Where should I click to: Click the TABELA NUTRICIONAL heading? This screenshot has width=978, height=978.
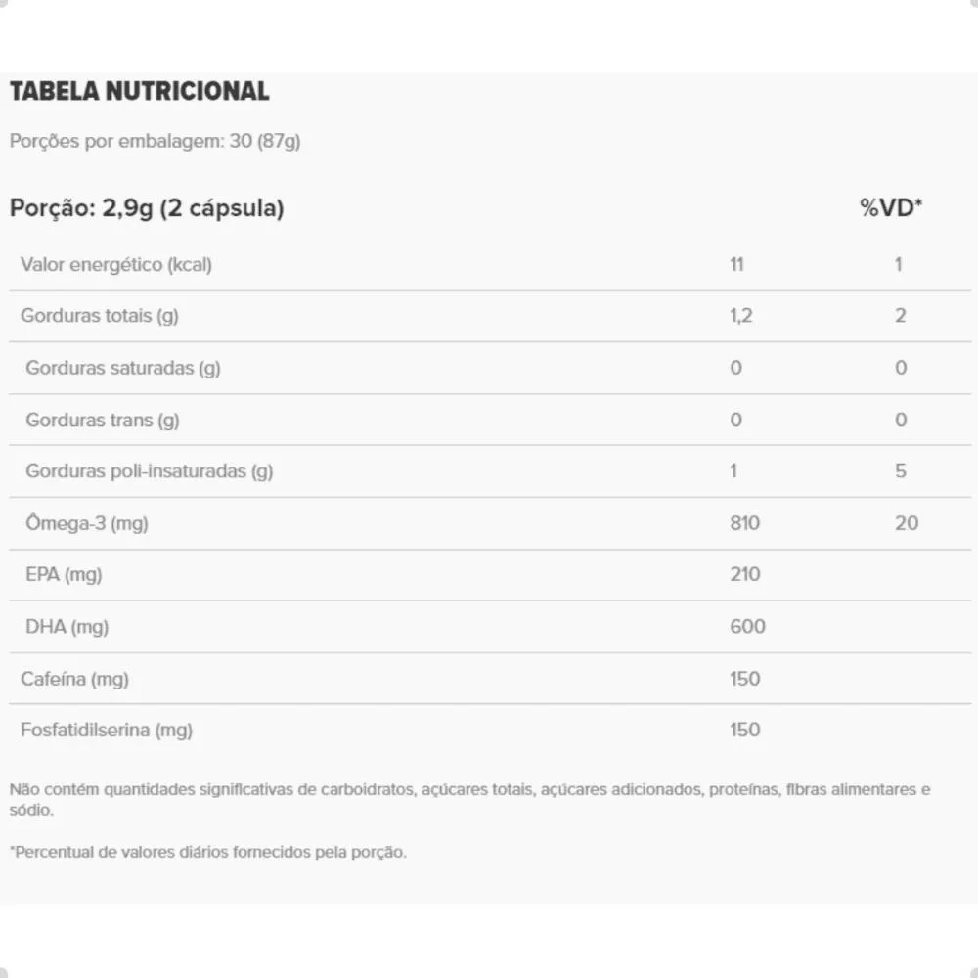point(140,91)
